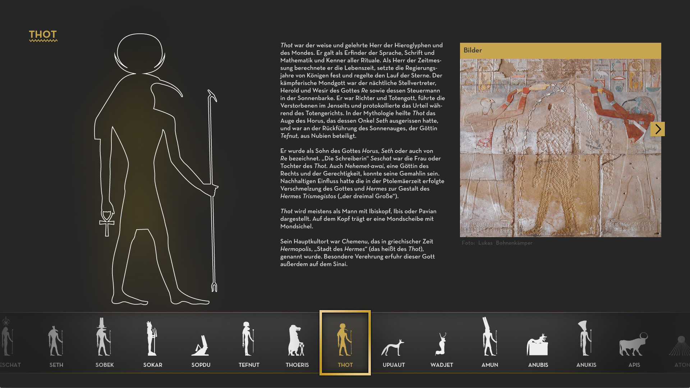This screenshot has height=388, width=690.
Task: Click the large Thot outline illustration
Action: click(x=156, y=169)
